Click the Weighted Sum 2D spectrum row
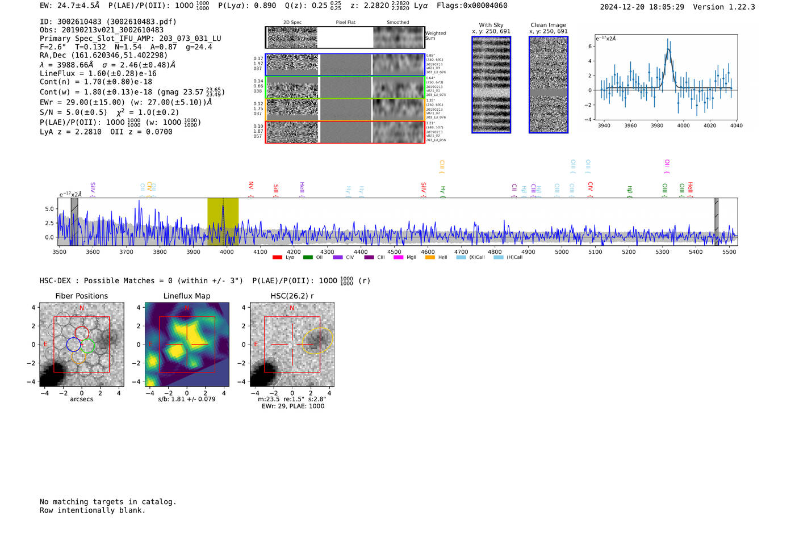 (x=345, y=37)
